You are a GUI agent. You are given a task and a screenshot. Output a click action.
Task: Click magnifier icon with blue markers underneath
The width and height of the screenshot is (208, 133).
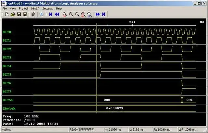click(x=90, y=14)
